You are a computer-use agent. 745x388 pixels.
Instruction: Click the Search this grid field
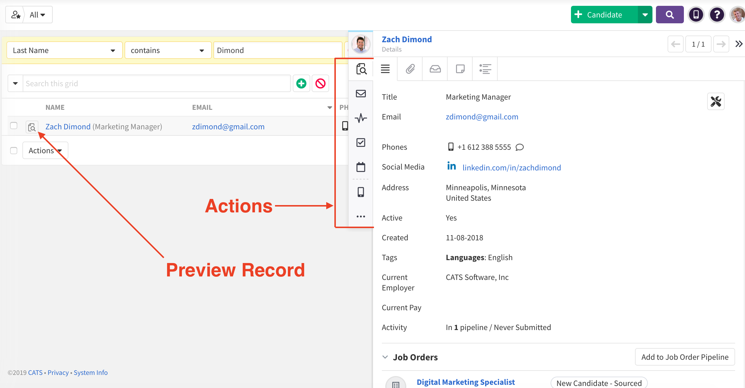click(x=157, y=84)
